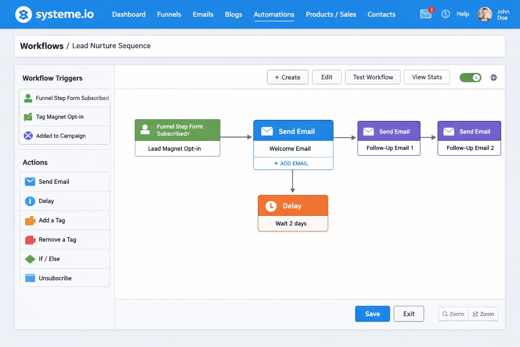Select the Added to Campaign trigger icon
This screenshot has height=347, width=520.
28,136
